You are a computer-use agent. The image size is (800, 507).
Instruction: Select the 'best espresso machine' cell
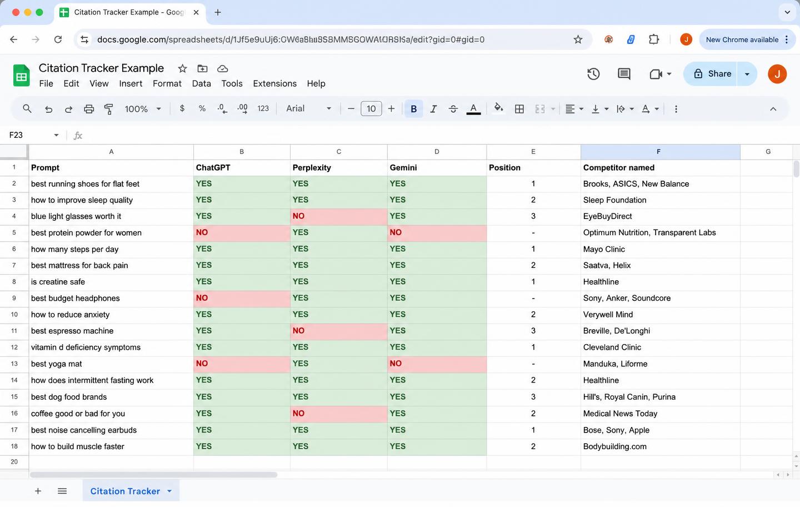click(111, 331)
